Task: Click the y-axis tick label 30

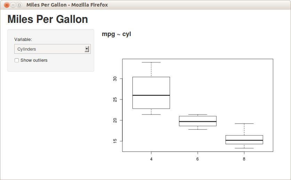Action: point(115,79)
